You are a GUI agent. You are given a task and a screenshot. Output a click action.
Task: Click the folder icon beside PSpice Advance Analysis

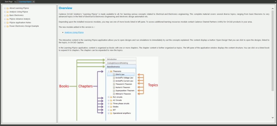pos(8,19)
